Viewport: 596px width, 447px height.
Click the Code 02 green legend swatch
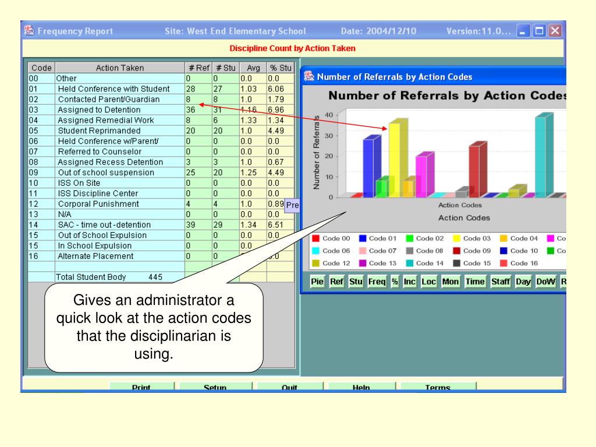(410, 238)
